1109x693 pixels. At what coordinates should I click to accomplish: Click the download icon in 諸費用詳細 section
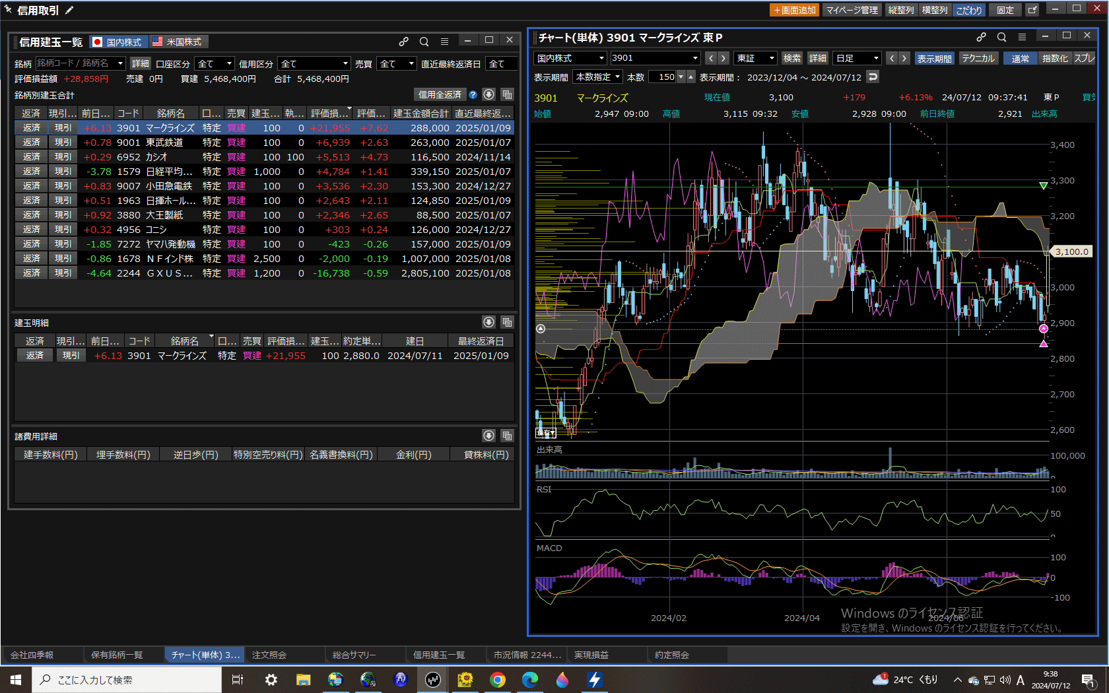coord(488,436)
